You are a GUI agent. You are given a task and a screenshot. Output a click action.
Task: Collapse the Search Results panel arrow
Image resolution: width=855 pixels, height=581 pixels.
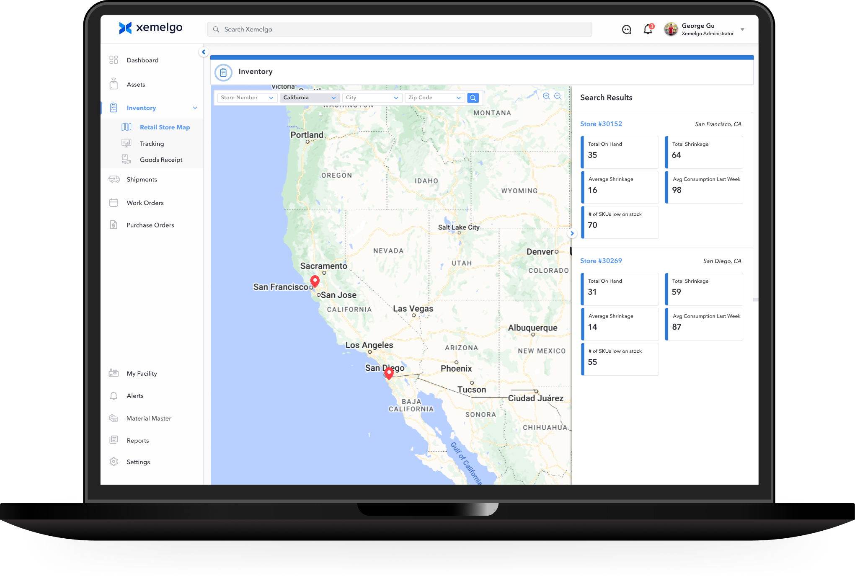point(572,233)
